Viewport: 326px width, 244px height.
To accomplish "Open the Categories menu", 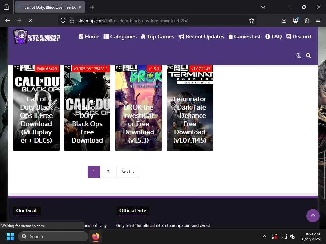I will point(120,37).
